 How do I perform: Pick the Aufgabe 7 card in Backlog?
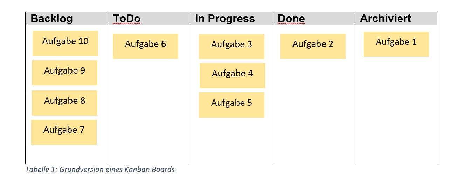coord(64,132)
